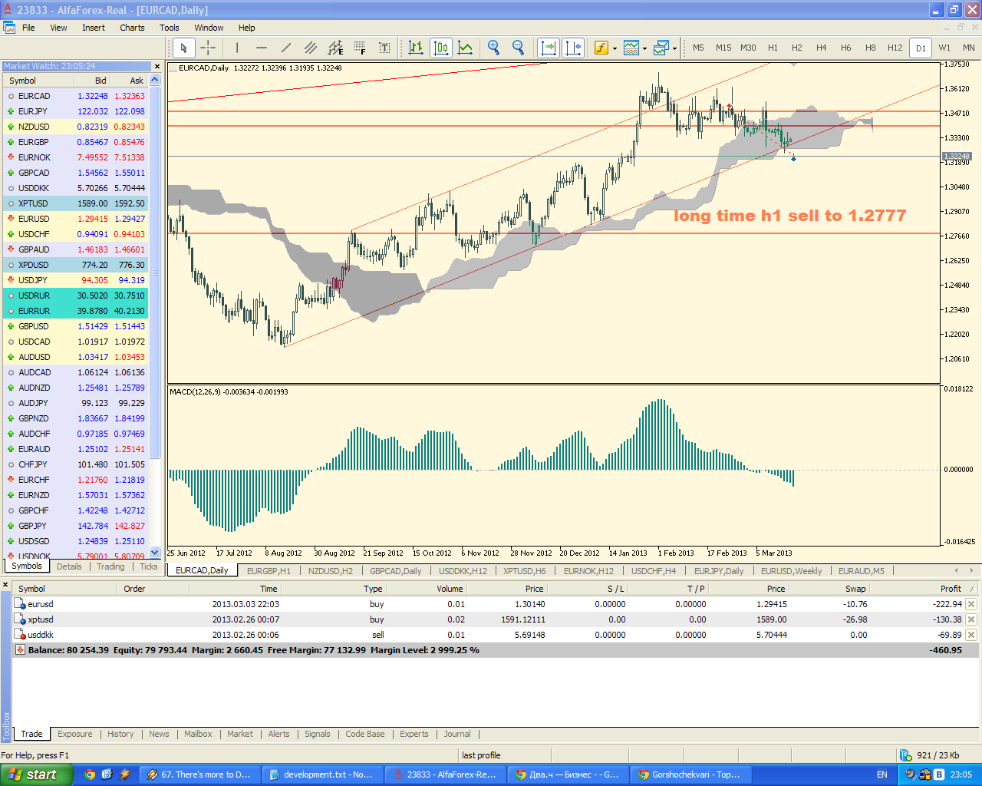The height and width of the screenshot is (786, 982).
Task: Switch chart to candlesticks style
Action: [441, 48]
